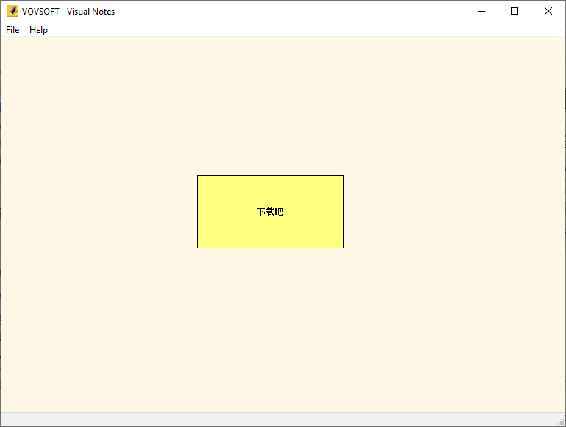Click the resize grip in the status bar corner
This screenshot has width=566, height=427.
point(561,422)
